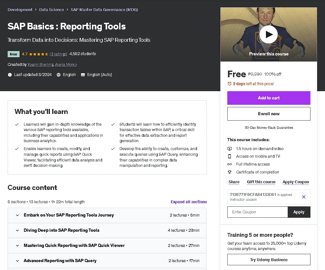
Task: Click the closed captions icon
Action: tap(83, 75)
